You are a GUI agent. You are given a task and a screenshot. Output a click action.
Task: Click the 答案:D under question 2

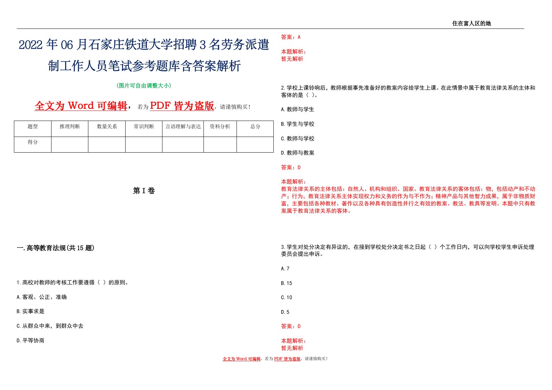[291, 168]
